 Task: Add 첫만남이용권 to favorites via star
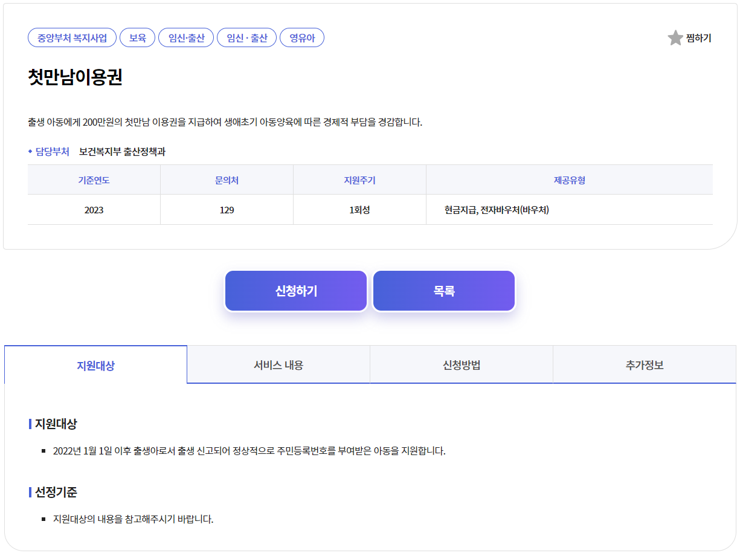675,37
